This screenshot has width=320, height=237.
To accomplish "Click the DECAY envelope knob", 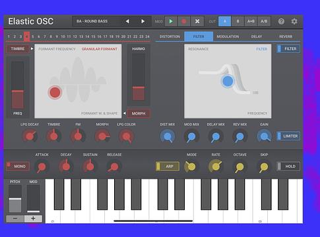I will pos(66,167).
